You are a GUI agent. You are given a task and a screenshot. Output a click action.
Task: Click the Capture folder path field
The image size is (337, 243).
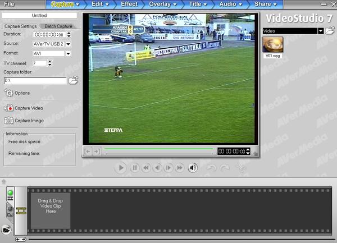pos(35,81)
